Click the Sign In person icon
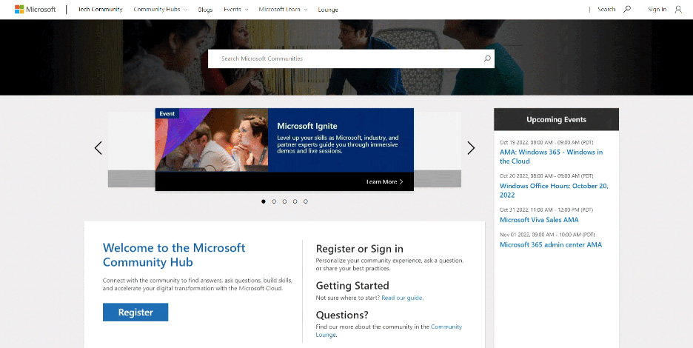The image size is (693, 348). coord(678,10)
